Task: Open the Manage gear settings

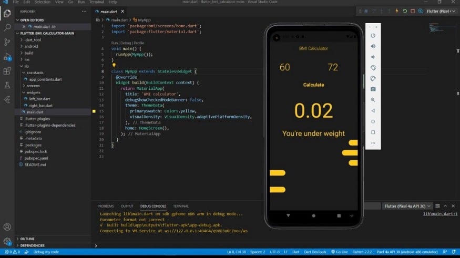Action: (x=7, y=241)
